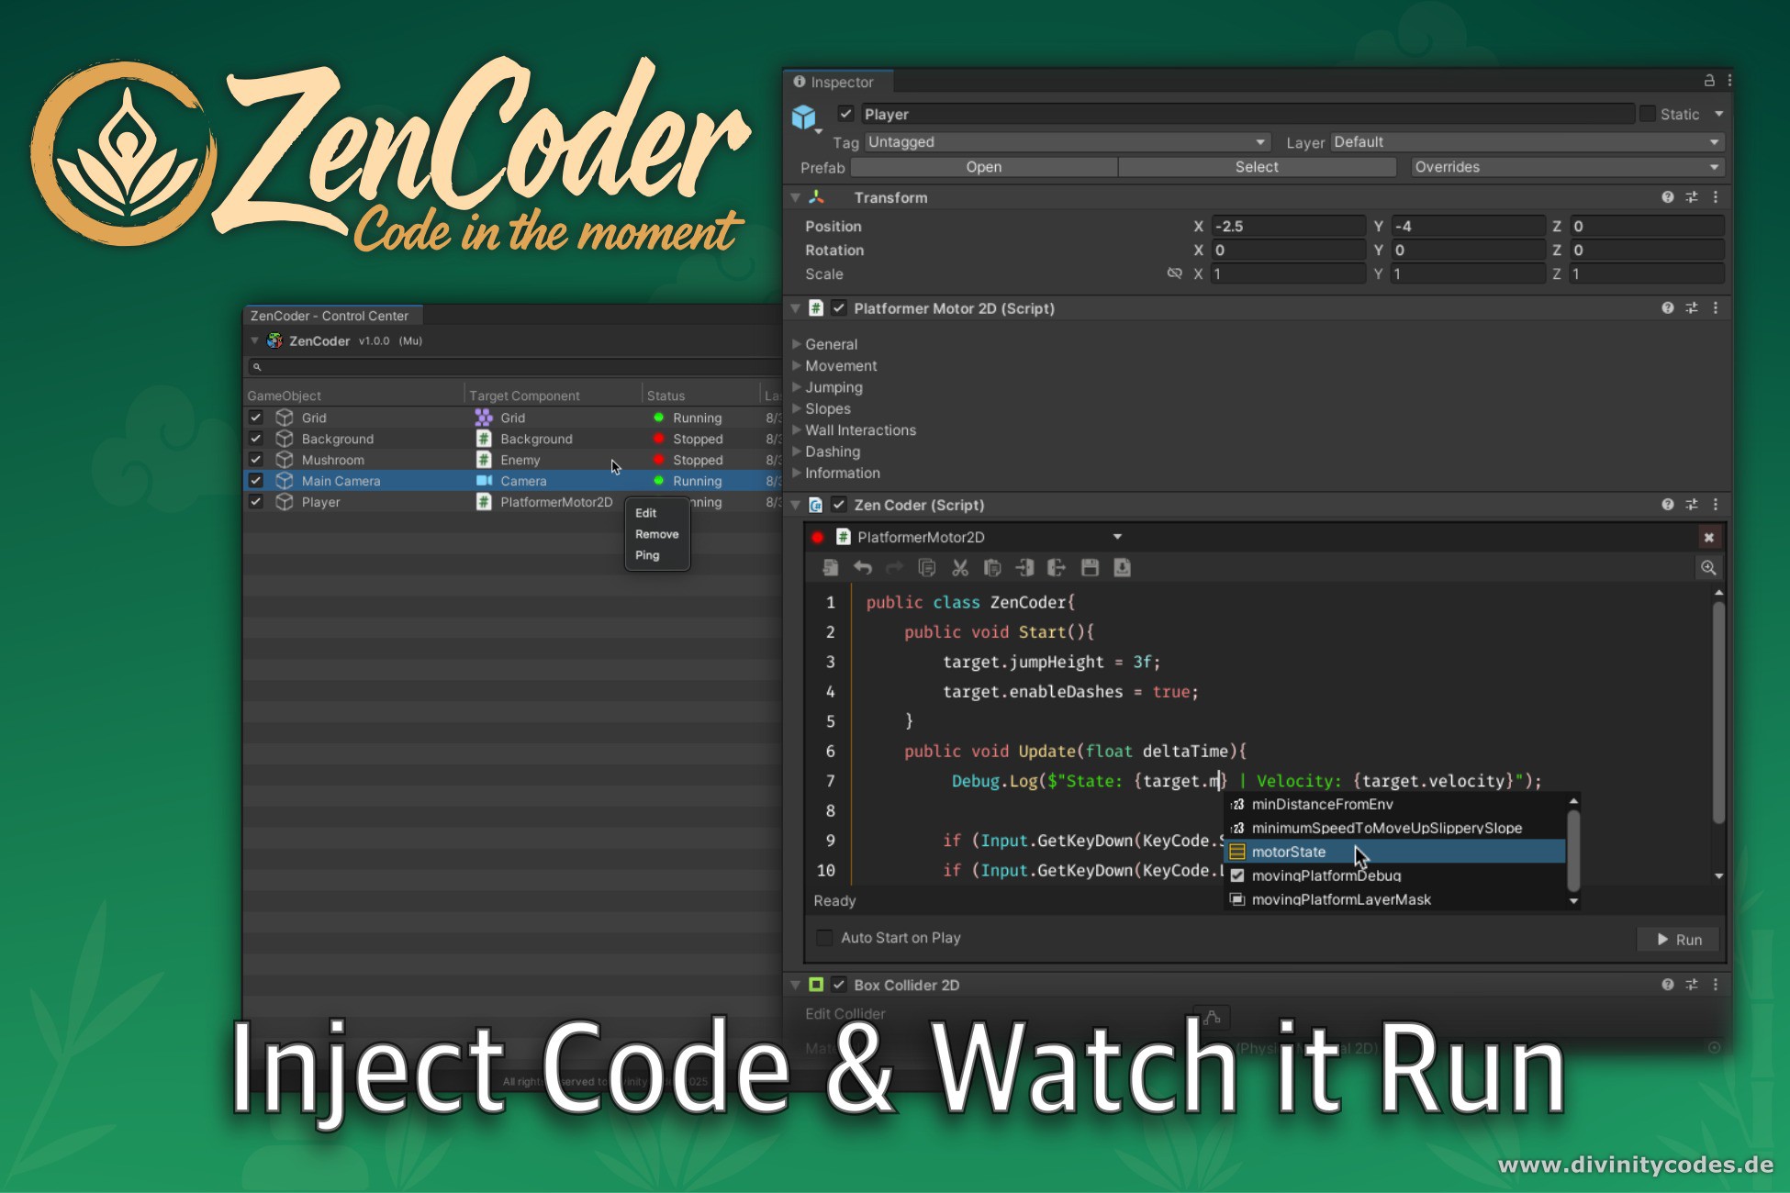Click the Cut (scissors) icon in the editor
The width and height of the screenshot is (1790, 1193).
tap(960, 567)
